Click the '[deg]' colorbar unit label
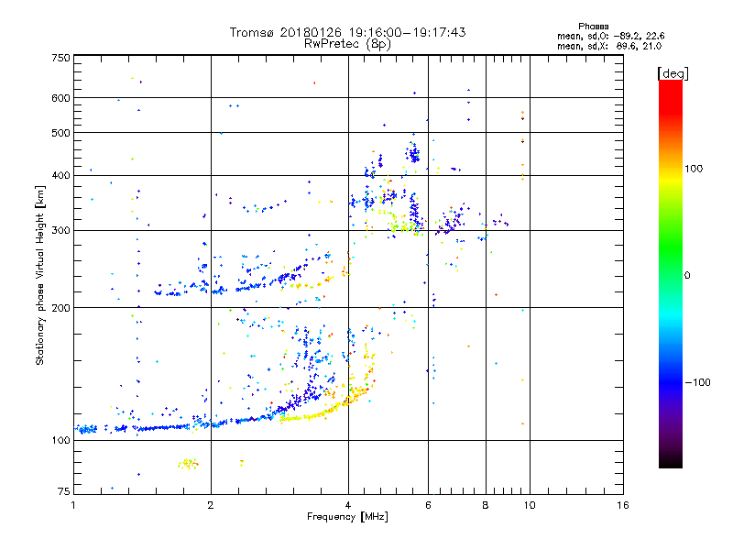Viewport: 733px width, 550px height. (x=673, y=73)
